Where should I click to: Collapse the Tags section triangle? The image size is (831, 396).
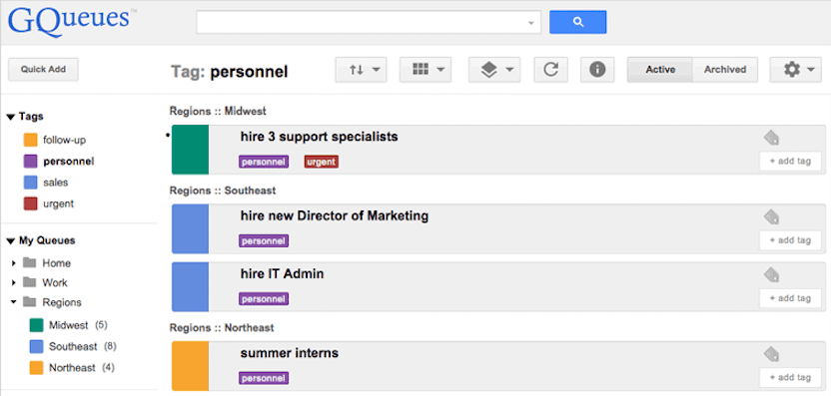click(11, 117)
